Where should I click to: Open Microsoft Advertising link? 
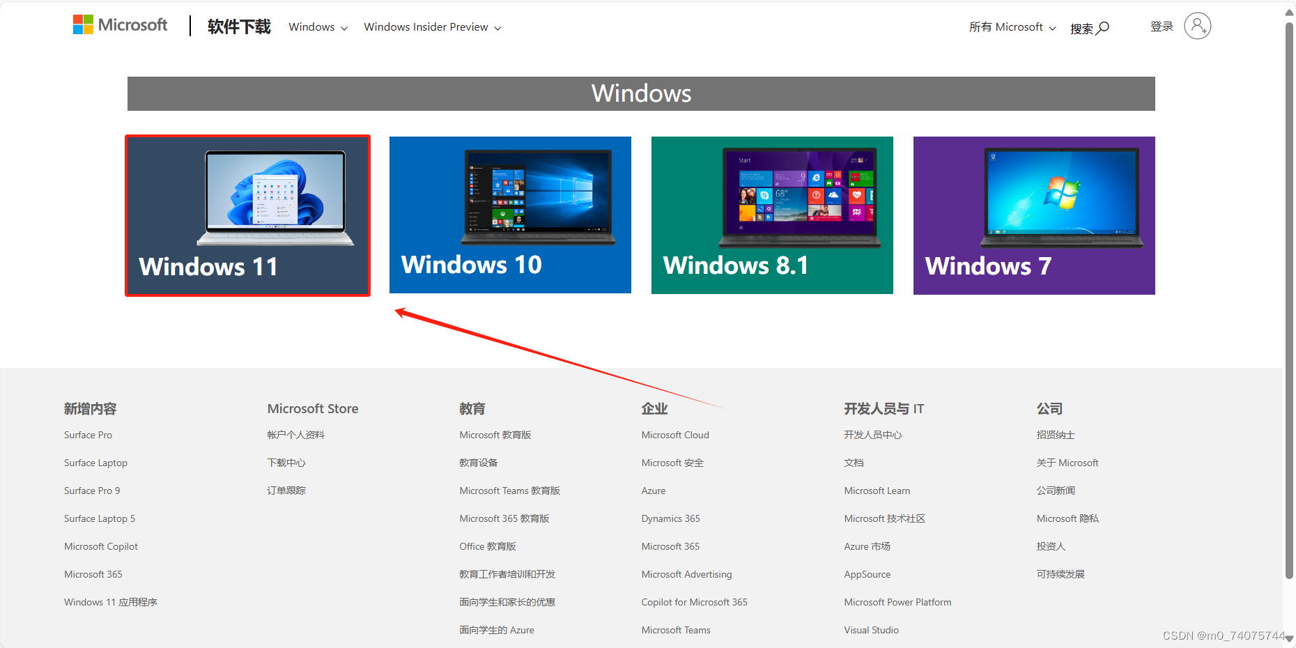687,574
